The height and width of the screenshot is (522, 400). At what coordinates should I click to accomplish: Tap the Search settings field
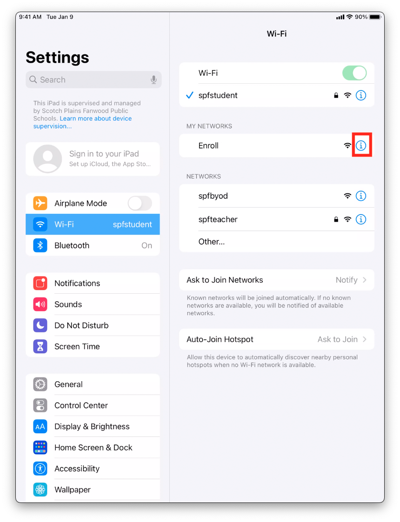click(93, 79)
